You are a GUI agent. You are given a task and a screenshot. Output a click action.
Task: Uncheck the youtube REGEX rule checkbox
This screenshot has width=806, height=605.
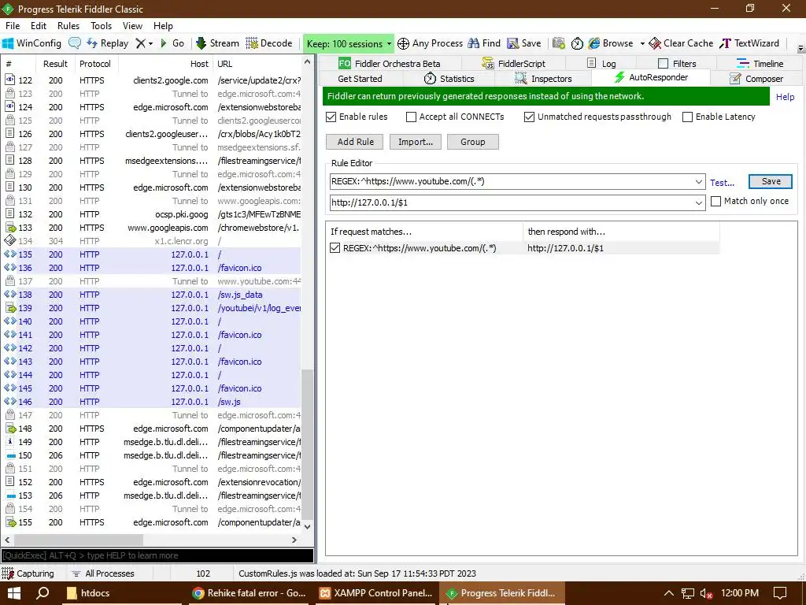[x=335, y=248]
